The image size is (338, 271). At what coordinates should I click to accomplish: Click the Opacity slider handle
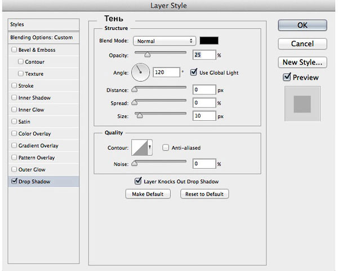[x=148, y=55]
